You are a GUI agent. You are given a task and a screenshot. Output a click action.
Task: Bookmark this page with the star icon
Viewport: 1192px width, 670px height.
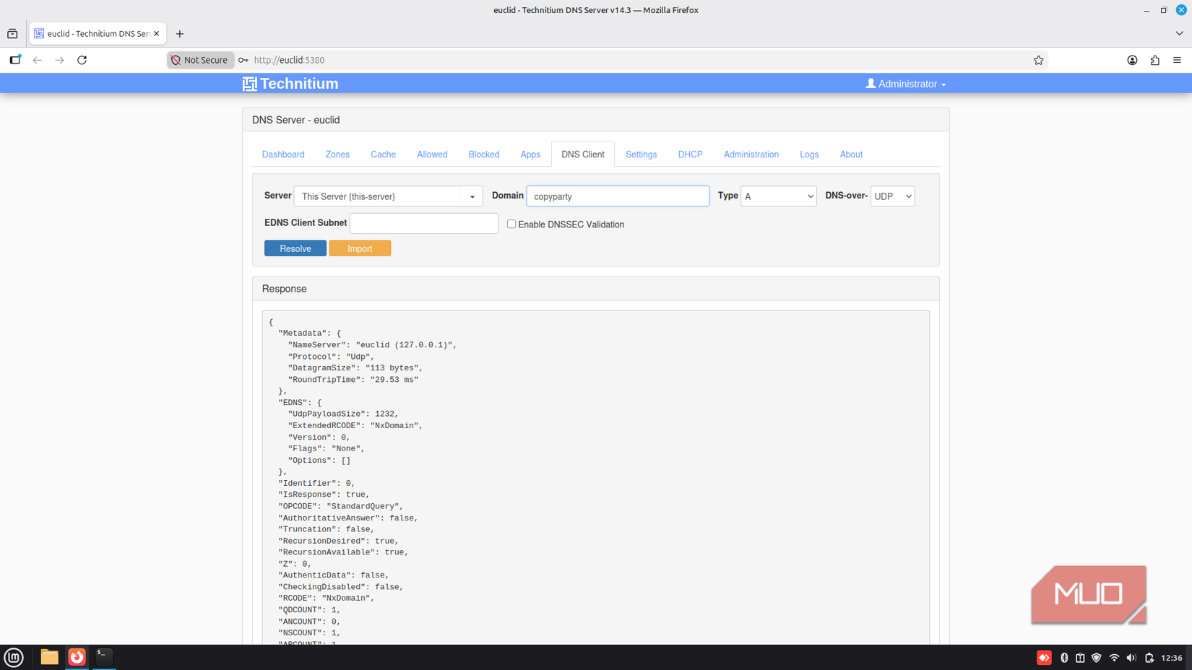pos(1038,60)
